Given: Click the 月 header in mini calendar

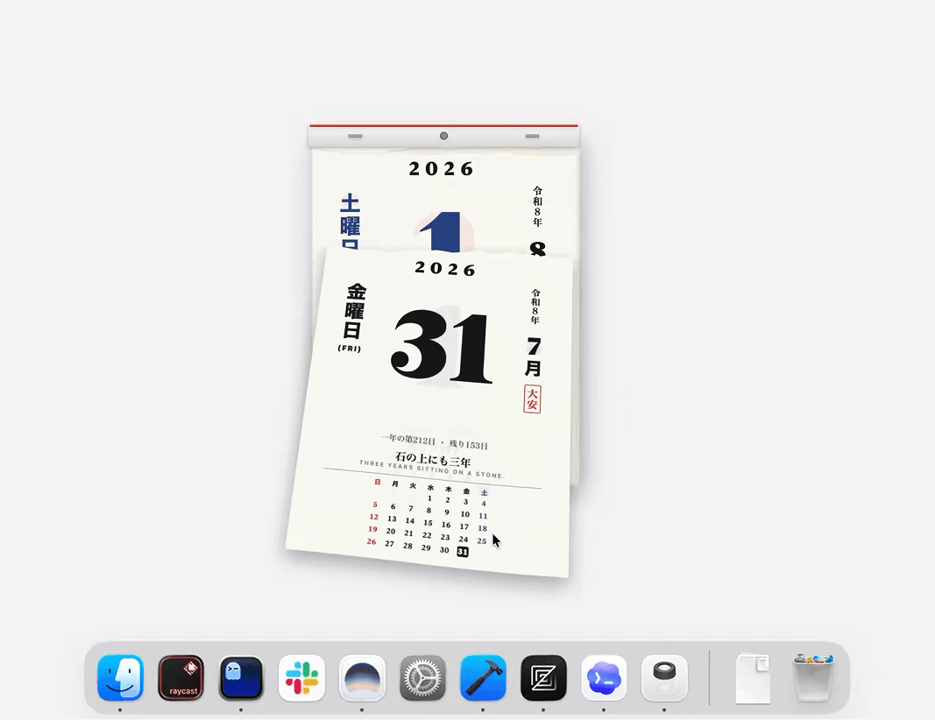Looking at the screenshot, I should pyautogui.click(x=394, y=484).
